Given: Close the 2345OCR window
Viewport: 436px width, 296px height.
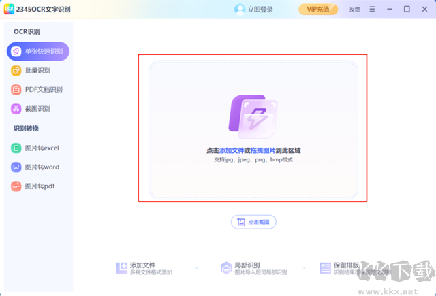Looking at the screenshot, I should (x=424, y=9).
